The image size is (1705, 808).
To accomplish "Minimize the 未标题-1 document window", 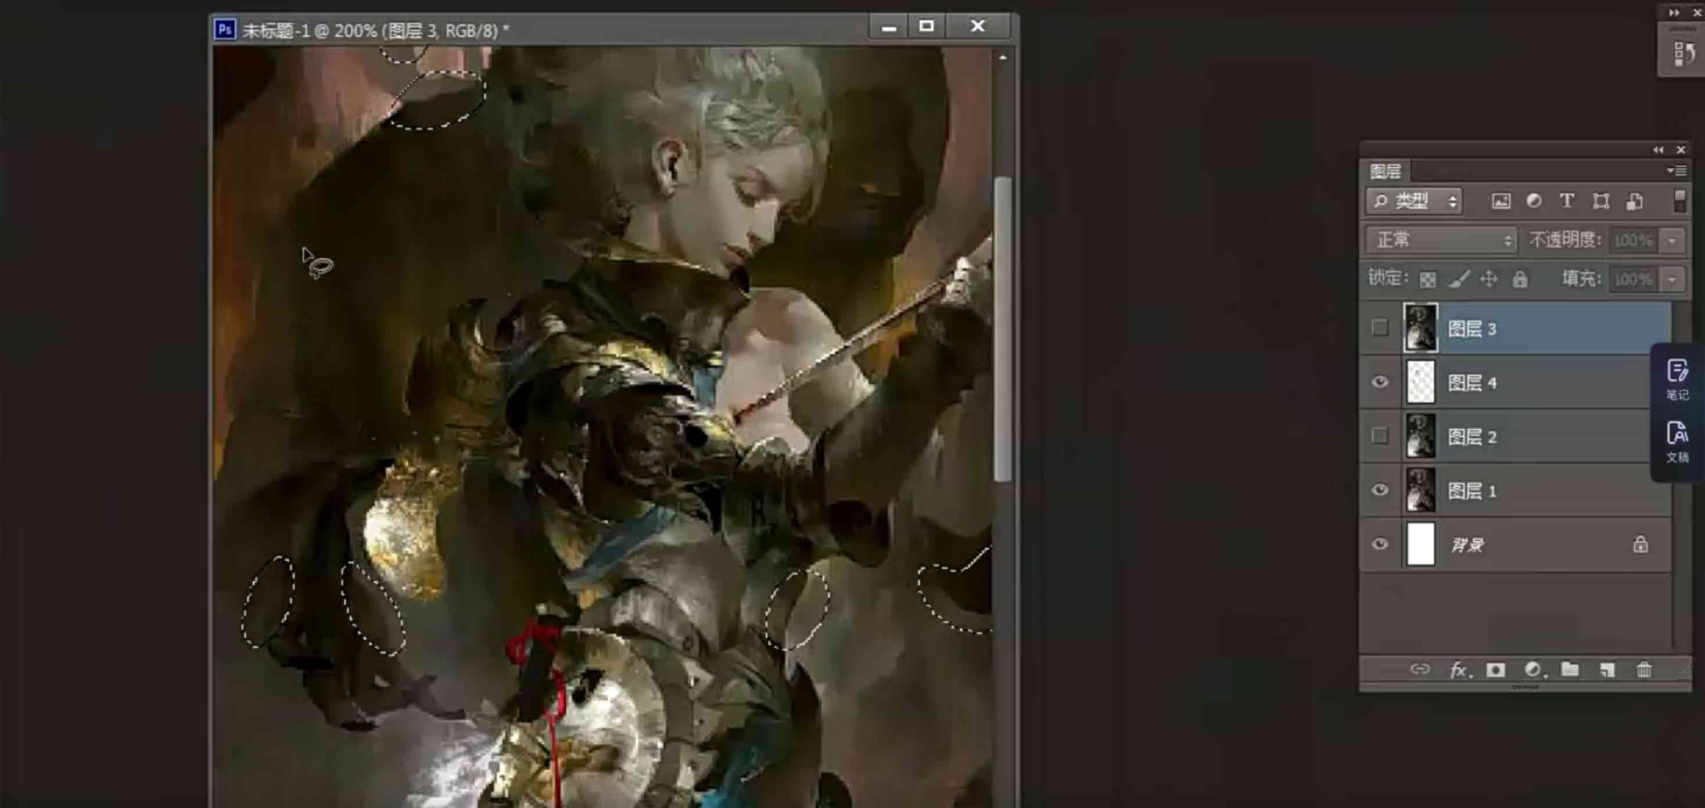I will coord(889,27).
